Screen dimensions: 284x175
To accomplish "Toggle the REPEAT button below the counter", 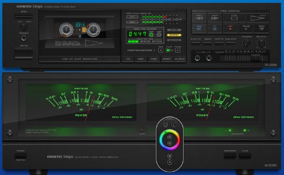I will pyautogui.click(x=167, y=59).
